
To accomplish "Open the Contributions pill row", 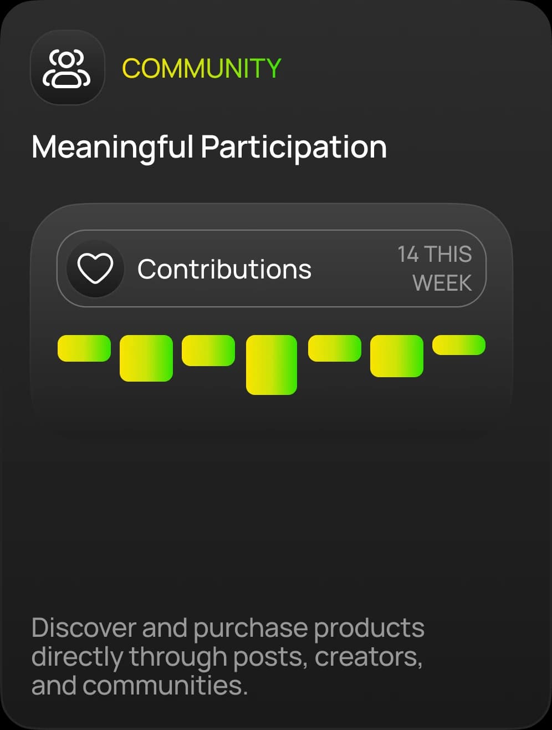I will tap(272, 268).
